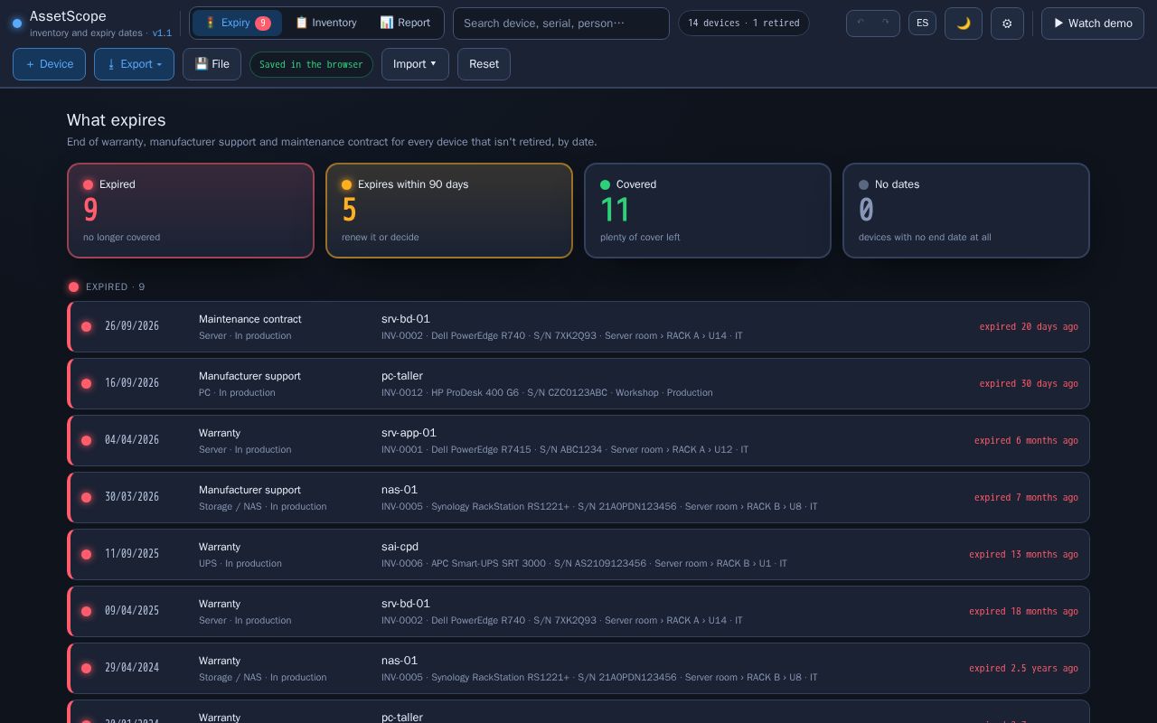Click the search device input field

pos(561,23)
